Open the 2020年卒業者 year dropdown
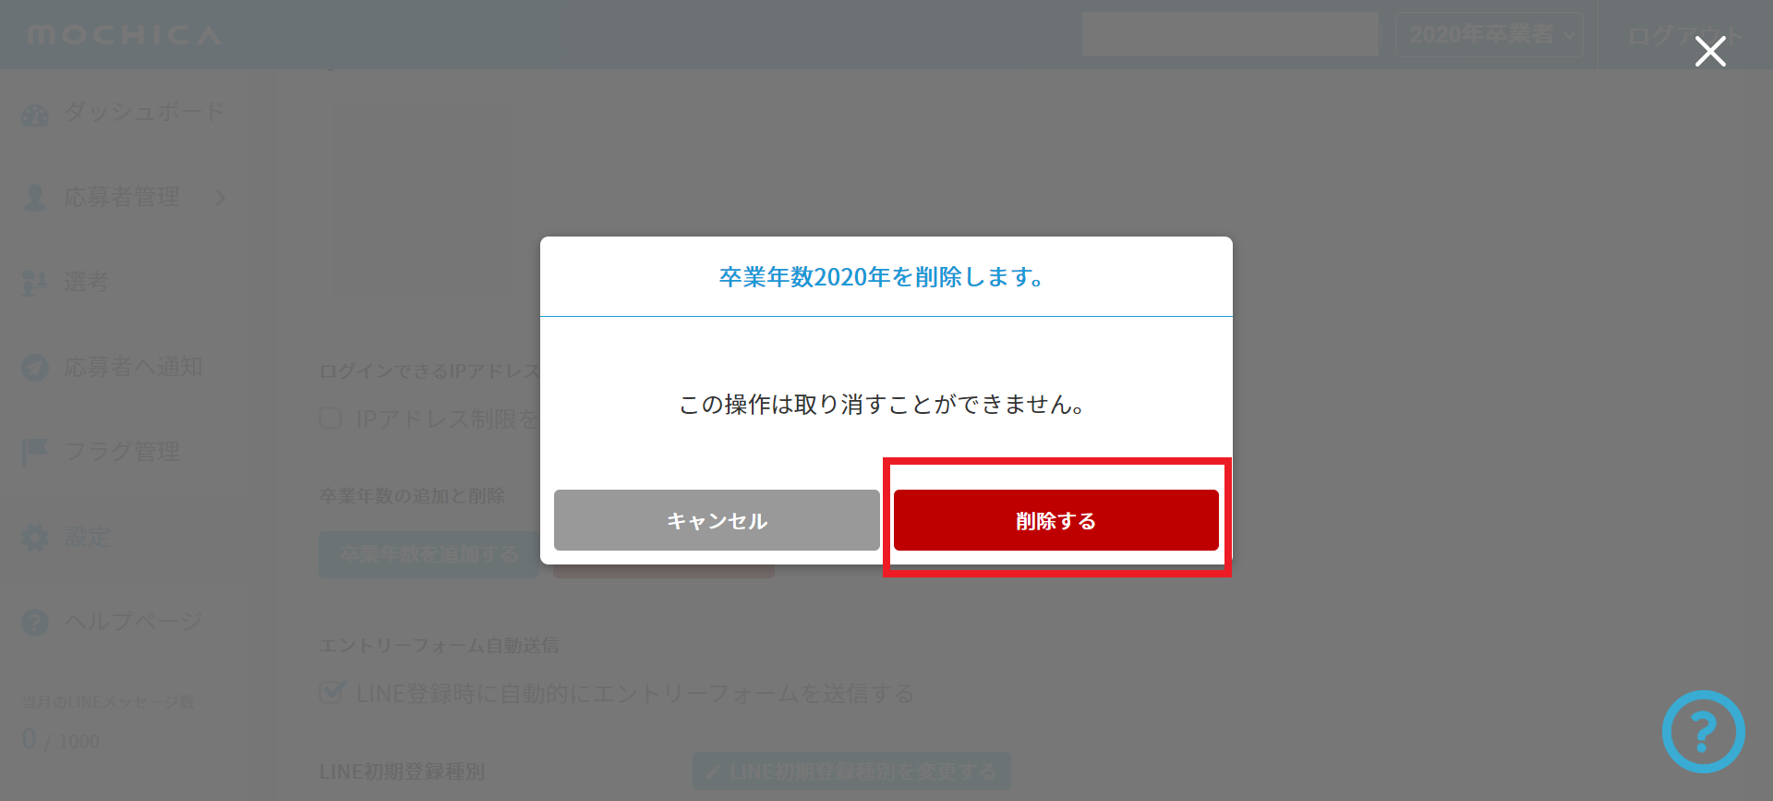This screenshot has width=1773, height=801. pos(1489,35)
